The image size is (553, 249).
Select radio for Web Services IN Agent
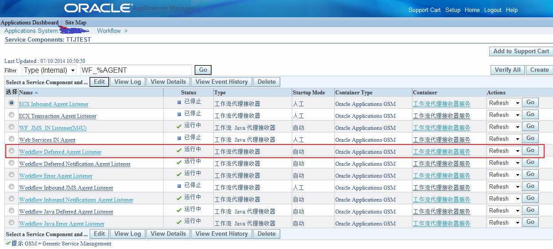(x=12, y=139)
